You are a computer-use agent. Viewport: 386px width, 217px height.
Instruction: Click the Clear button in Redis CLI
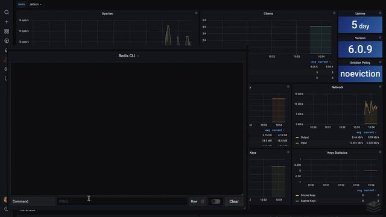click(x=234, y=201)
